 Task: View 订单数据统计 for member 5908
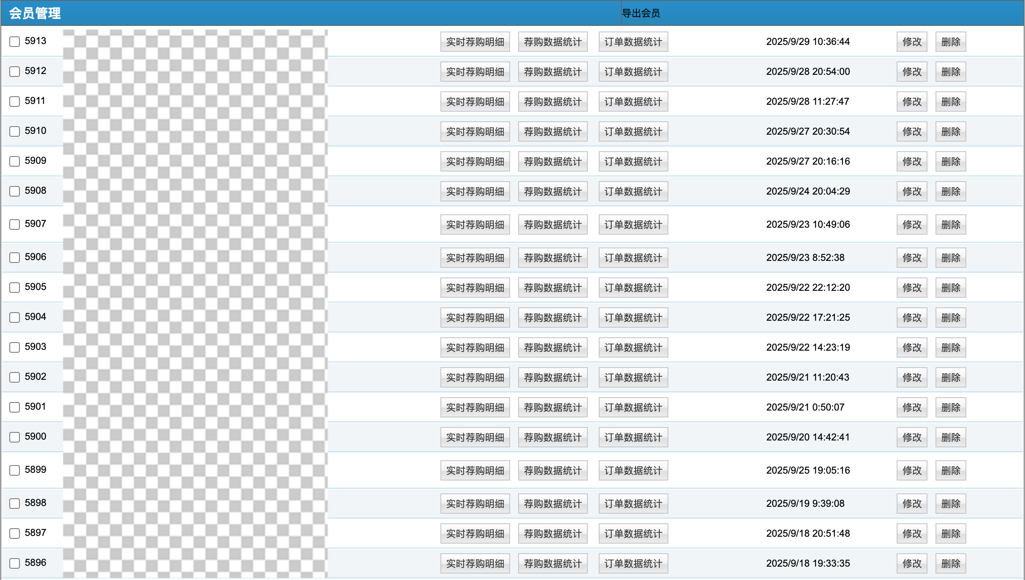pyautogui.click(x=633, y=191)
